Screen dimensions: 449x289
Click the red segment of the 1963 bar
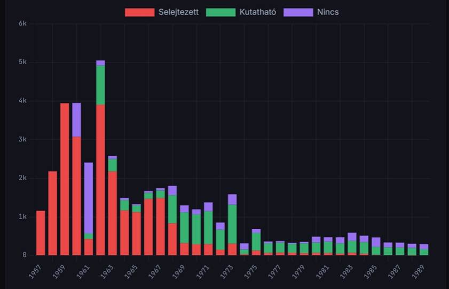point(113,213)
